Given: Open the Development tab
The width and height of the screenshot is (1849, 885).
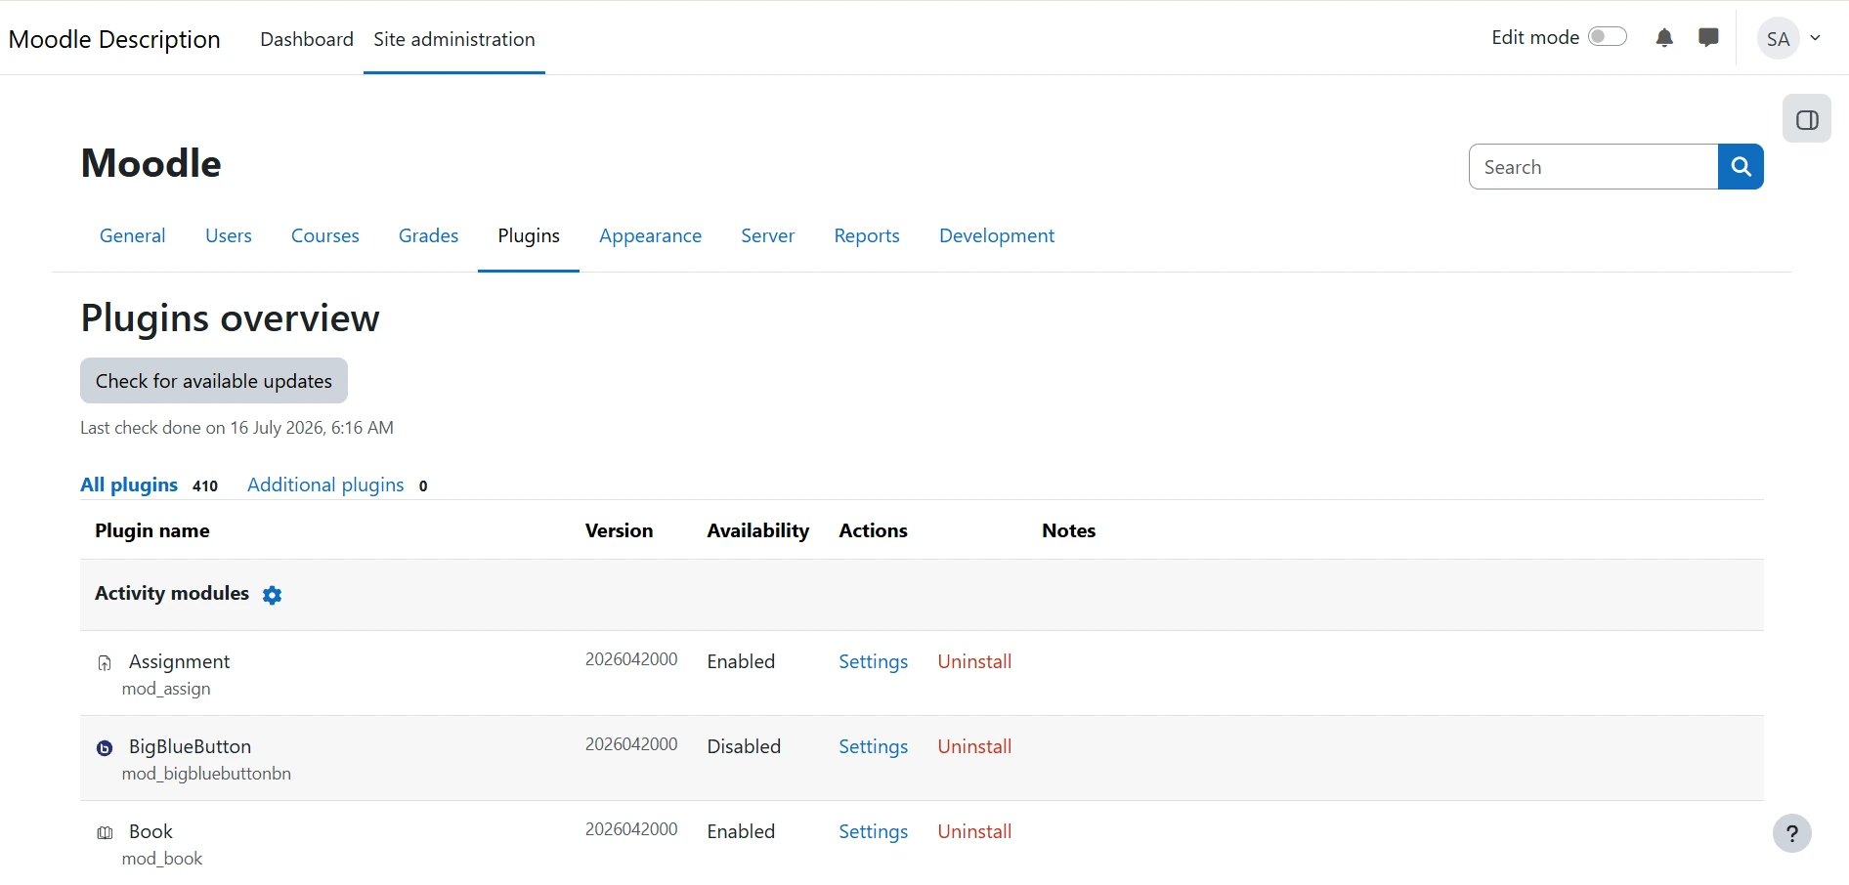Looking at the screenshot, I should pos(997,235).
